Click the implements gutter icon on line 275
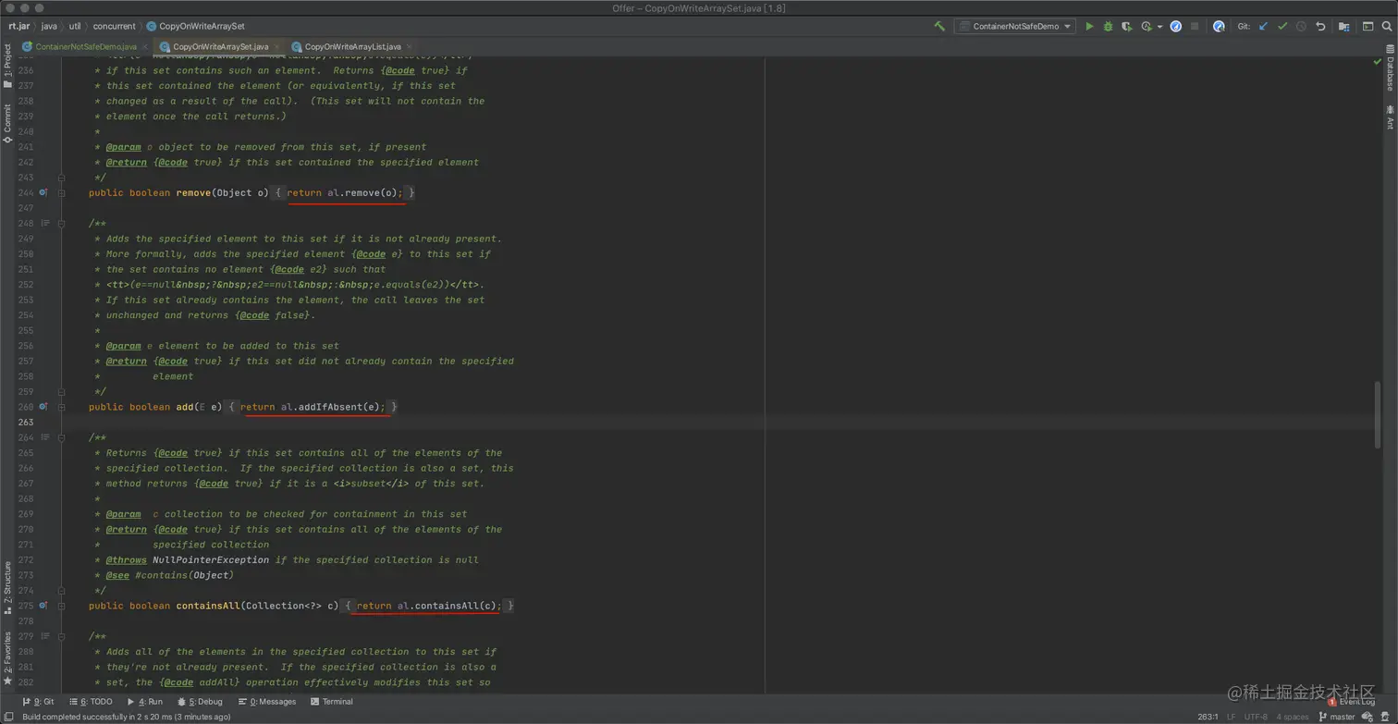The image size is (1398, 724). coord(43,606)
